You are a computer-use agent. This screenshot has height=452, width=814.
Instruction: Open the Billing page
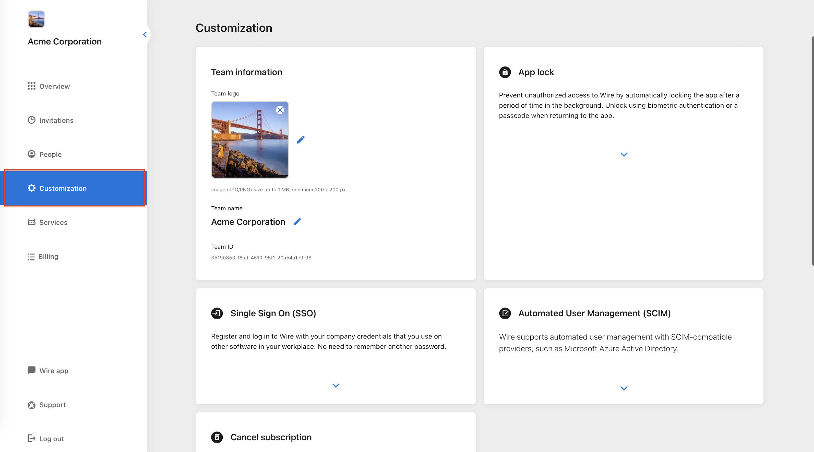[48, 256]
